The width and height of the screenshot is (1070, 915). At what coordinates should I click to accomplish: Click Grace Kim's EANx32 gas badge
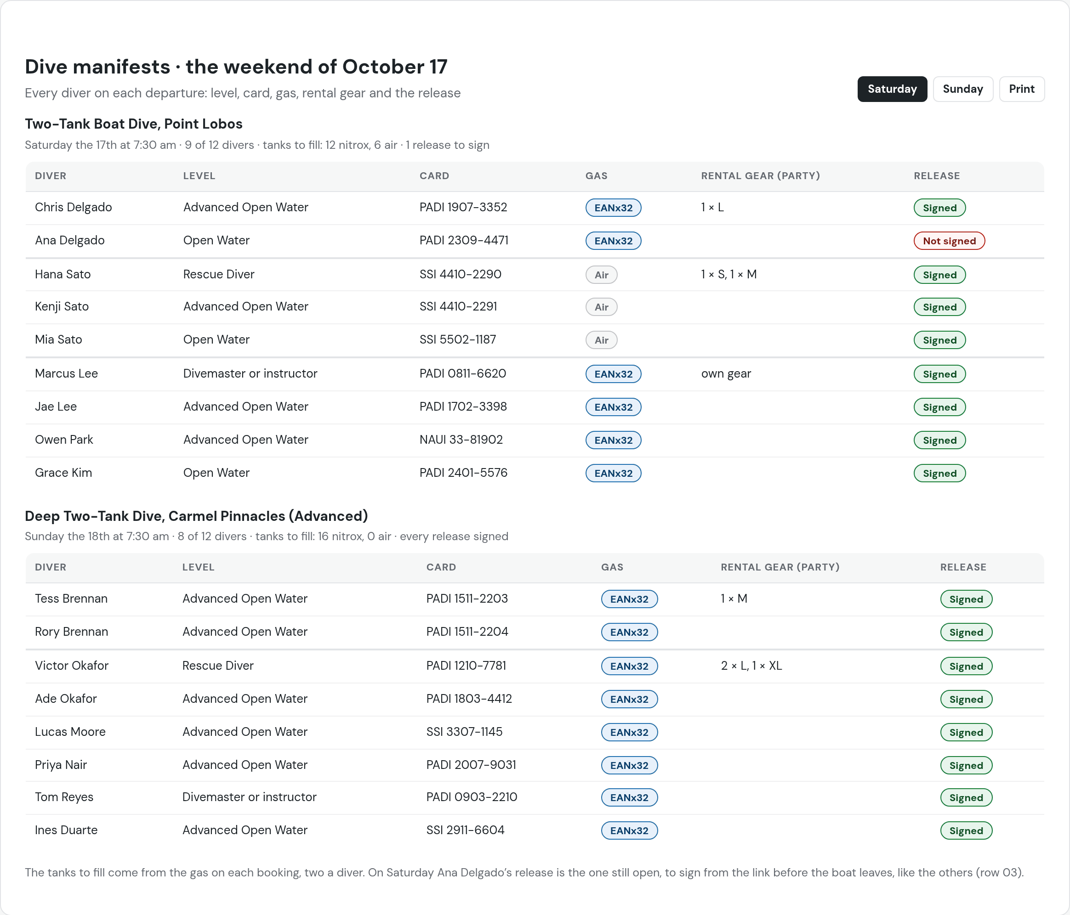click(x=613, y=473)
